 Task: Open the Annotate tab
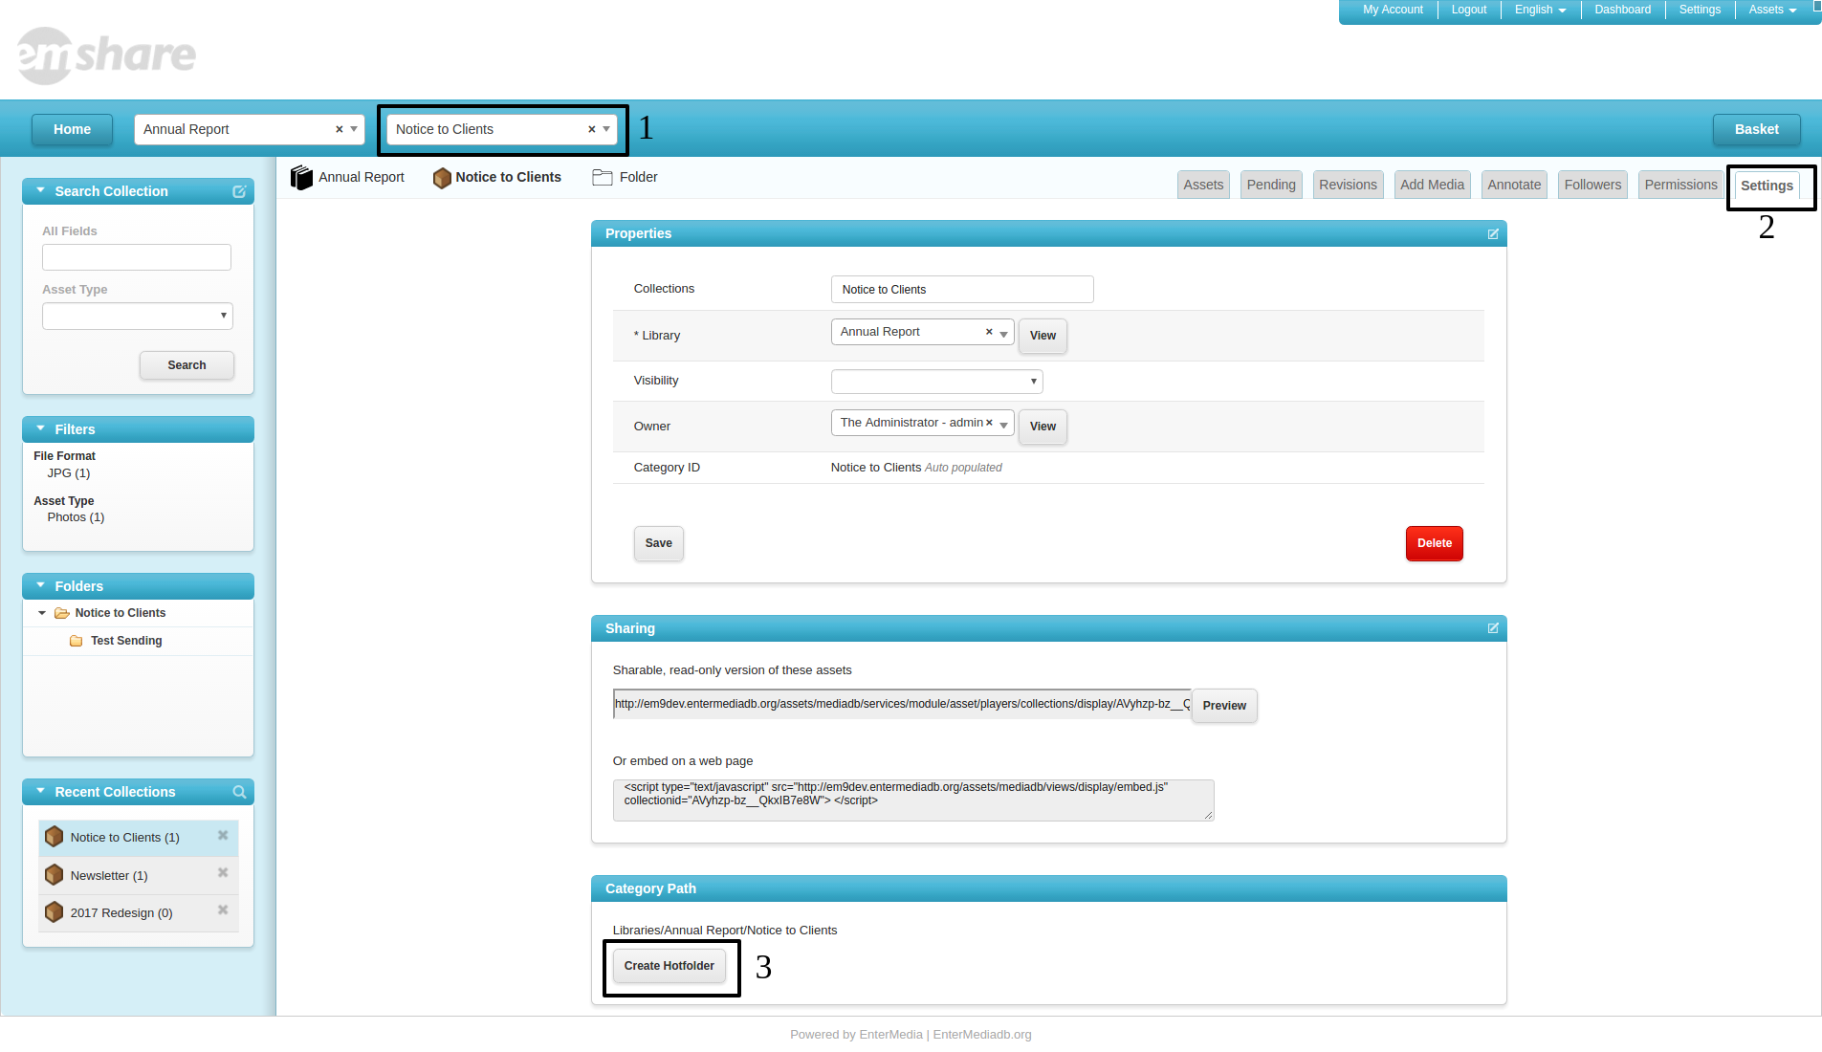click(x=1514, y=186)
